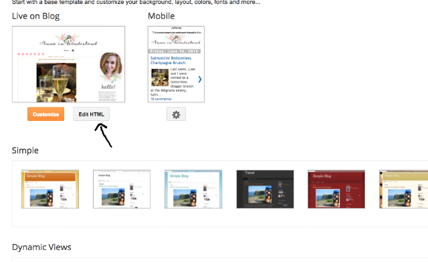Image resolution: width=428 pixels, height=262 pixels.
Task: Select the red Simple Blog template
Action: pos(336,189)
